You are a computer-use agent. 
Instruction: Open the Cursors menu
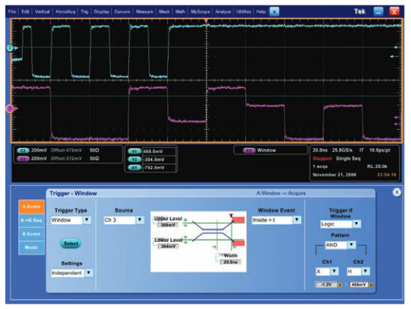point(122,12)
